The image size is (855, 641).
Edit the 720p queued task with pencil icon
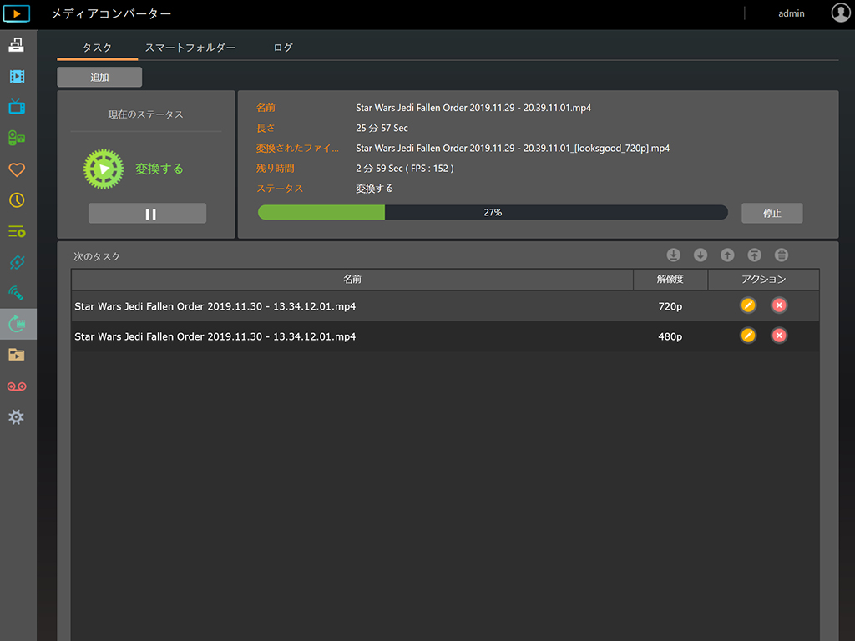(x=748, y=305)
